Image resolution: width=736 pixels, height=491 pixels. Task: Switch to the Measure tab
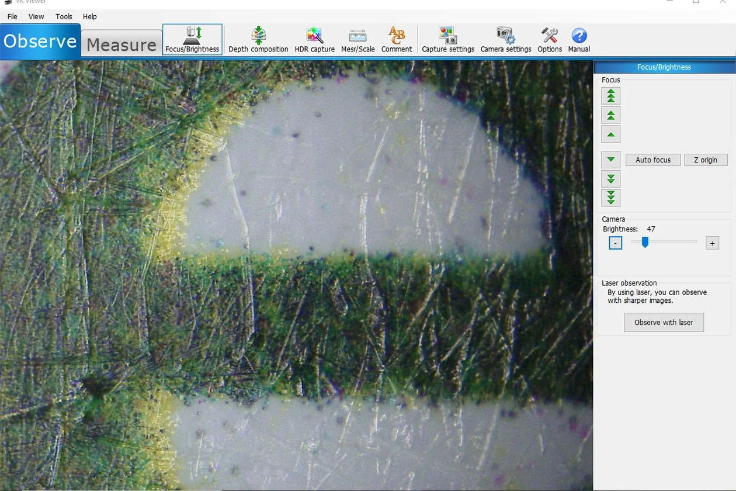click(x=121, y=44)
